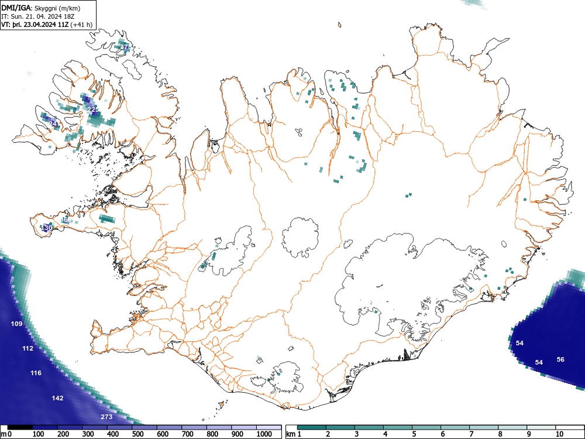Click the 'VT: þri. 23.04.2024 11Z' valid time

tap(35, 25)
